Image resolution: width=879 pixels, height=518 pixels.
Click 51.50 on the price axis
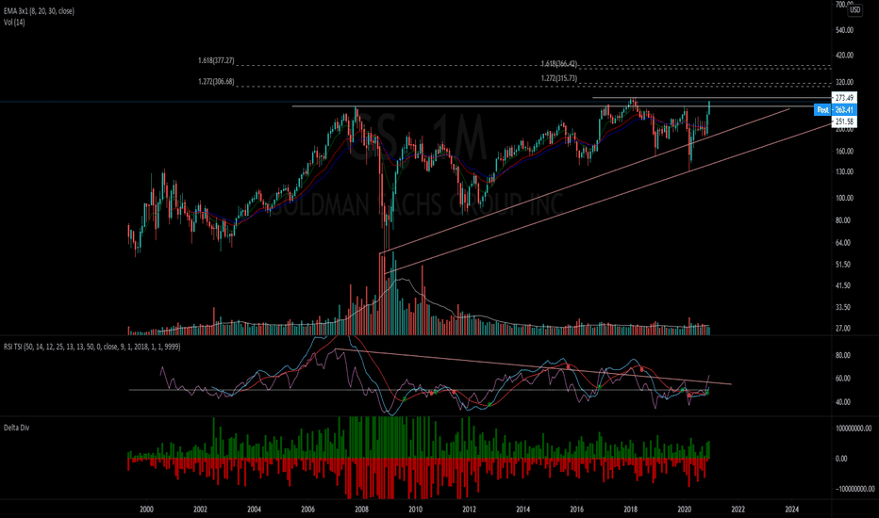844,265
